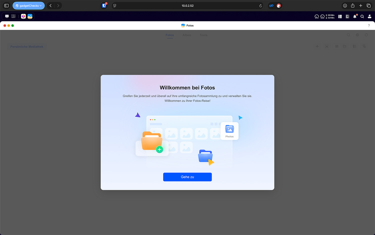Image resolution: width=375 pixels, height=235 pixels.
Task: Expand the gadgetChecks profile dropdown
Action: point(28,5)
